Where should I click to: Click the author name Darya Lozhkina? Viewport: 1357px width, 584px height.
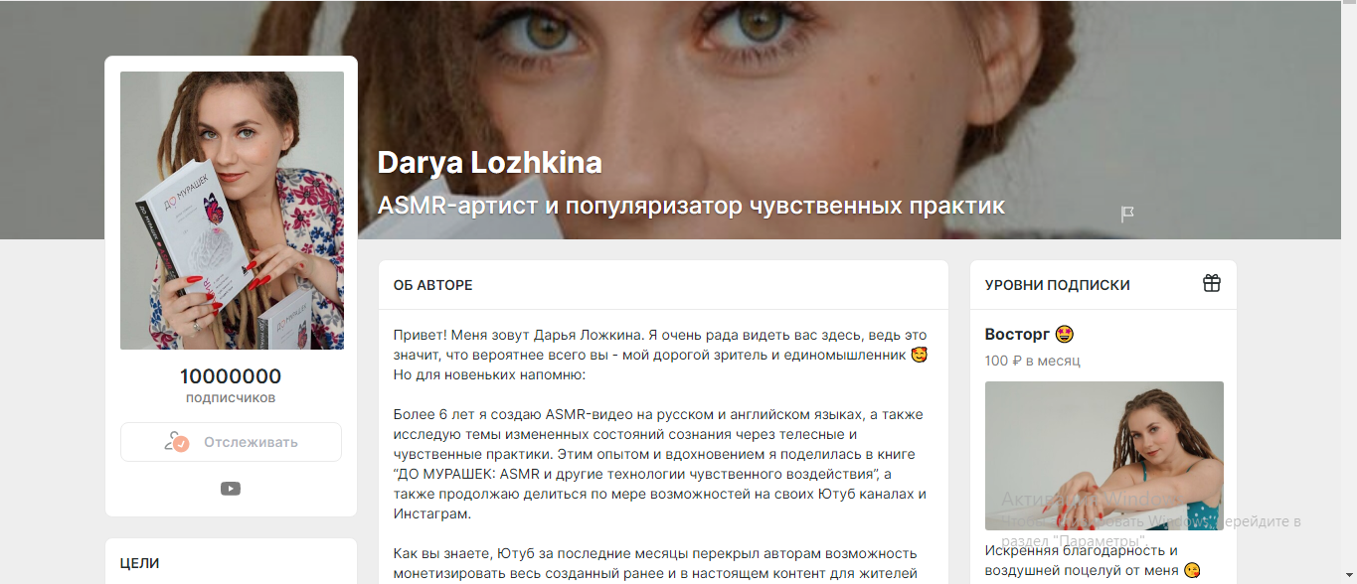pos(490,163)
